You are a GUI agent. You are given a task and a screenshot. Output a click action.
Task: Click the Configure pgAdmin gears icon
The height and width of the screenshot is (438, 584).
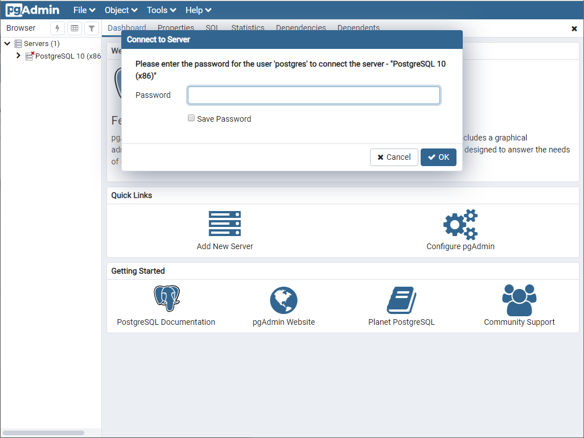pos(460,224)
